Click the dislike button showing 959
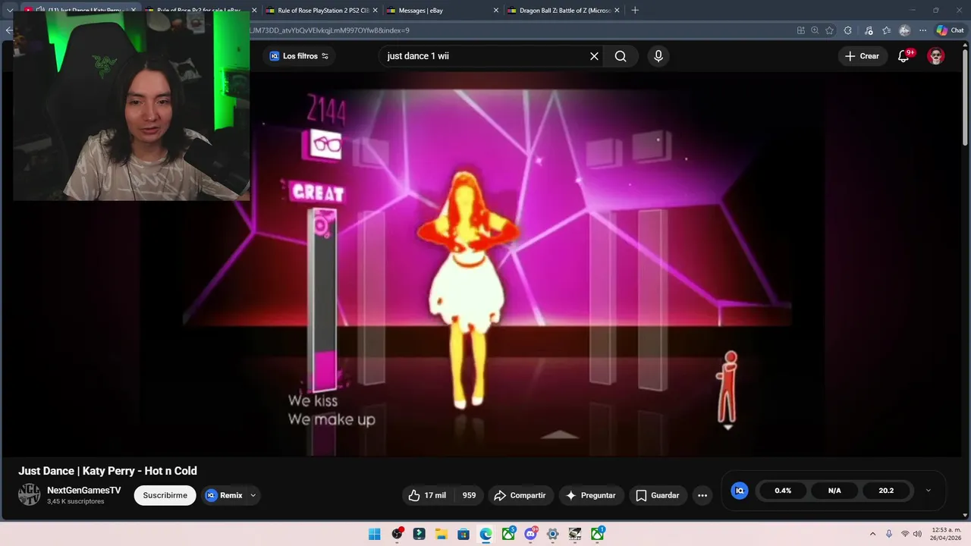 pyautogui.click(x=469, y=495)
